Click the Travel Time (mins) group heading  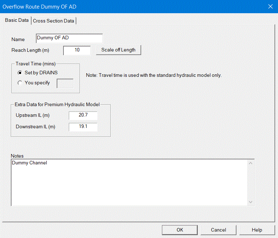click(x=35, y=64)
